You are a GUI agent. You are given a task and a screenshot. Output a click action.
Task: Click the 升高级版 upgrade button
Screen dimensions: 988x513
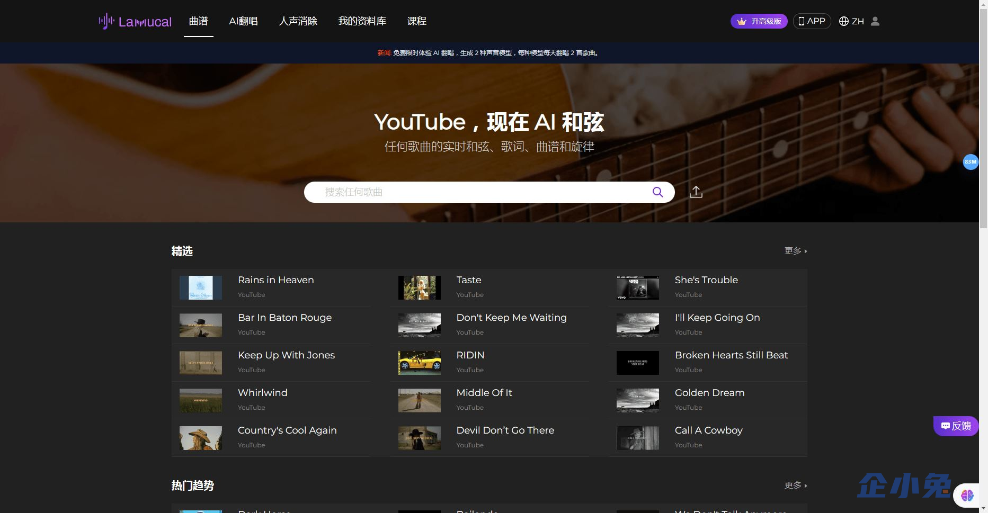(759, 21)
